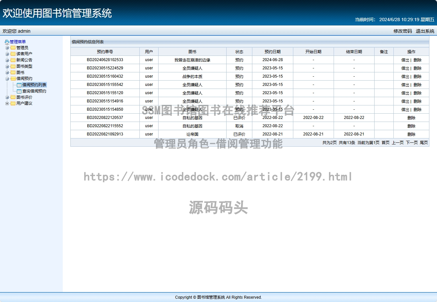Click the 当前时间 clock display

(394, 19)
